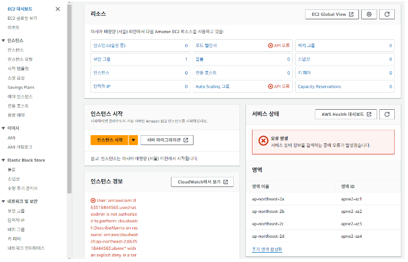Click API error icon for Auto Scaling
This screenshot has height=262, width=408.
click(x=270, y=87)
